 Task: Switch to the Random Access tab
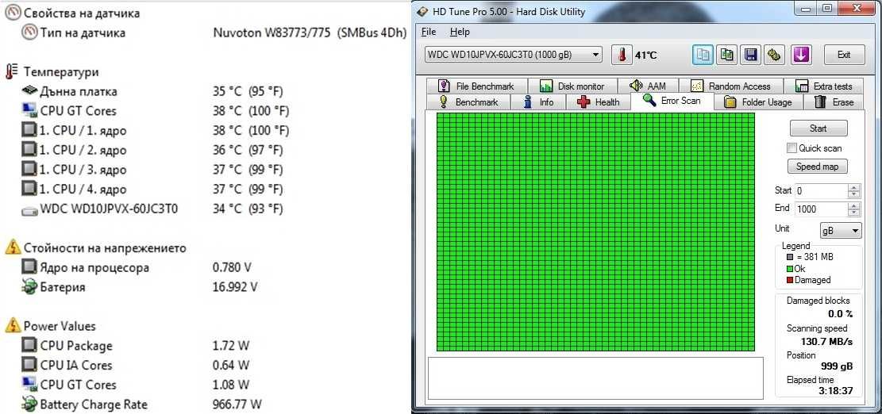click(x=730, y=86)
